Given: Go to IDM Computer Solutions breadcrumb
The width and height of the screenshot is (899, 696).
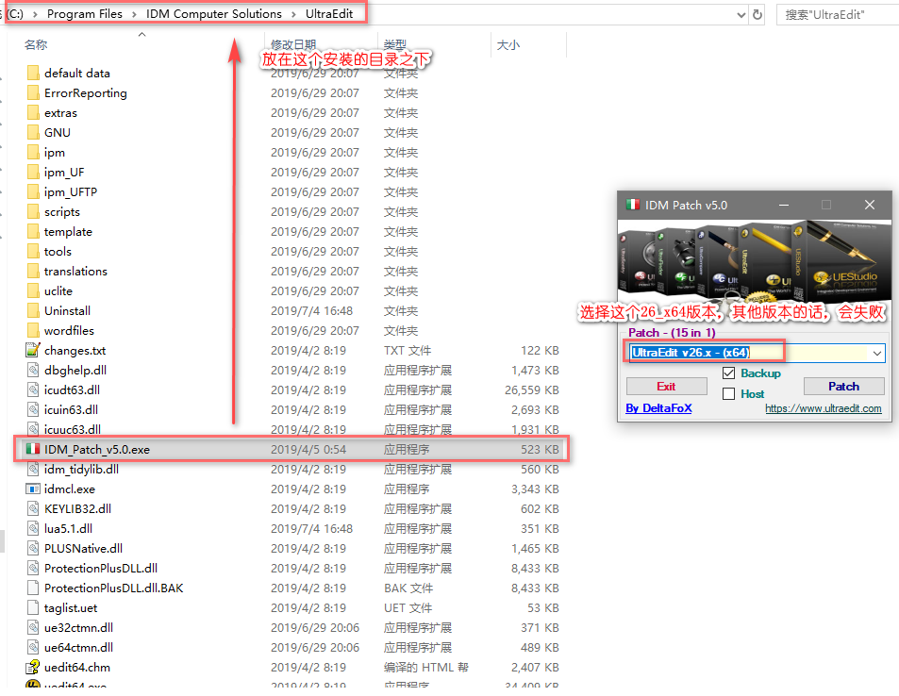Looking at the screenshot, I should 214,14.
